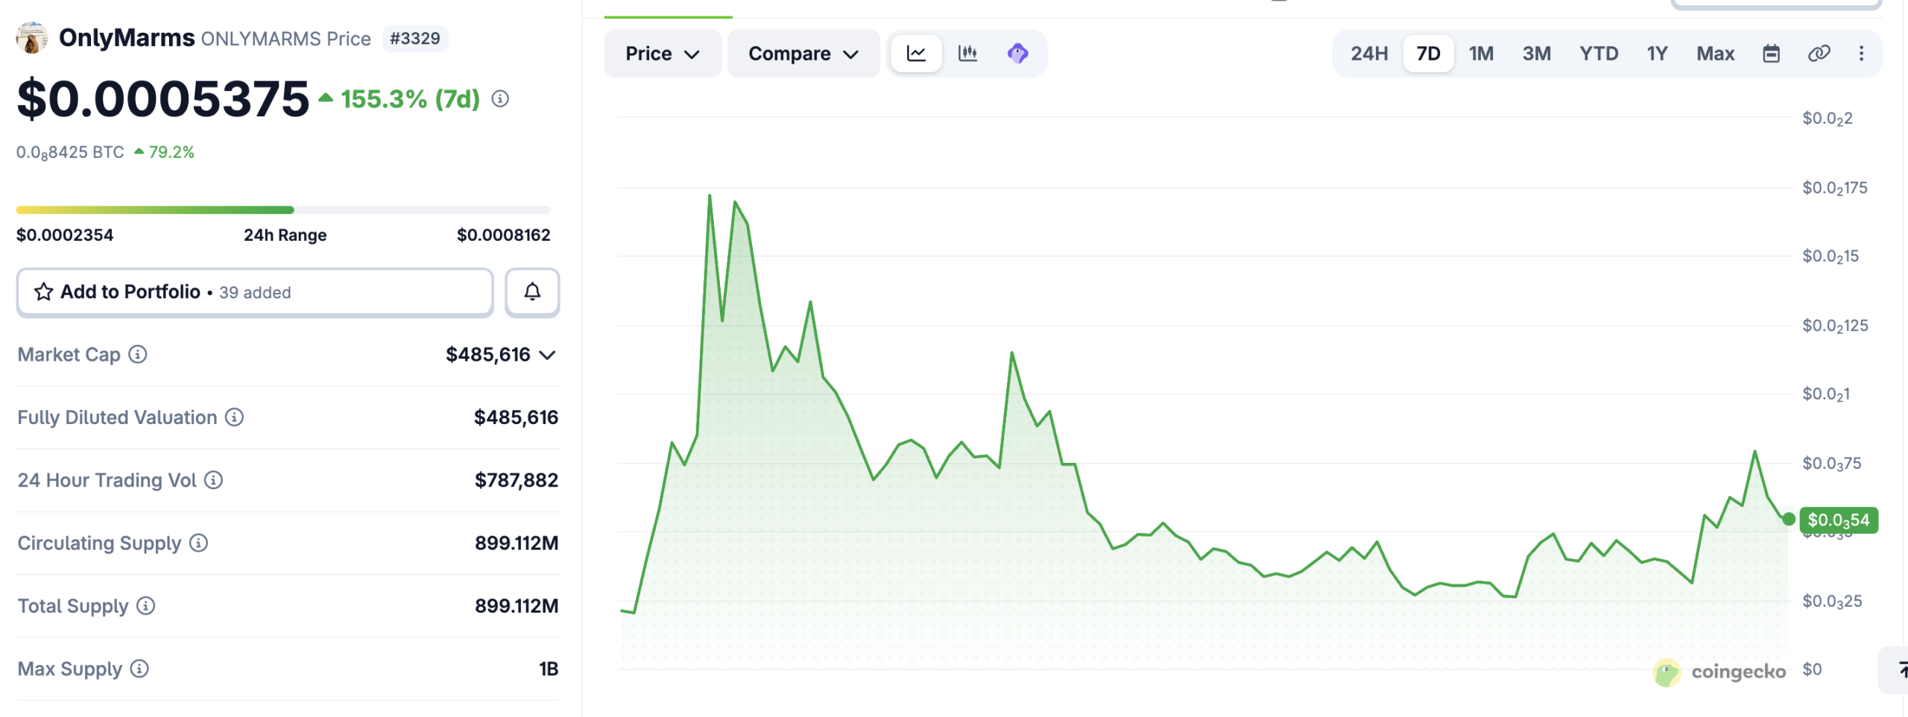Select the 1M time range
Viewport: 1908px width, 717px height.
[x=1481, y=54]
